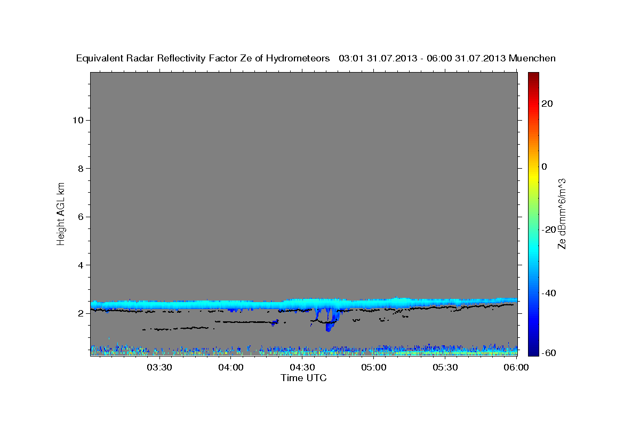
Task: Click the colorbar tick value '0'
Action: 544,167
